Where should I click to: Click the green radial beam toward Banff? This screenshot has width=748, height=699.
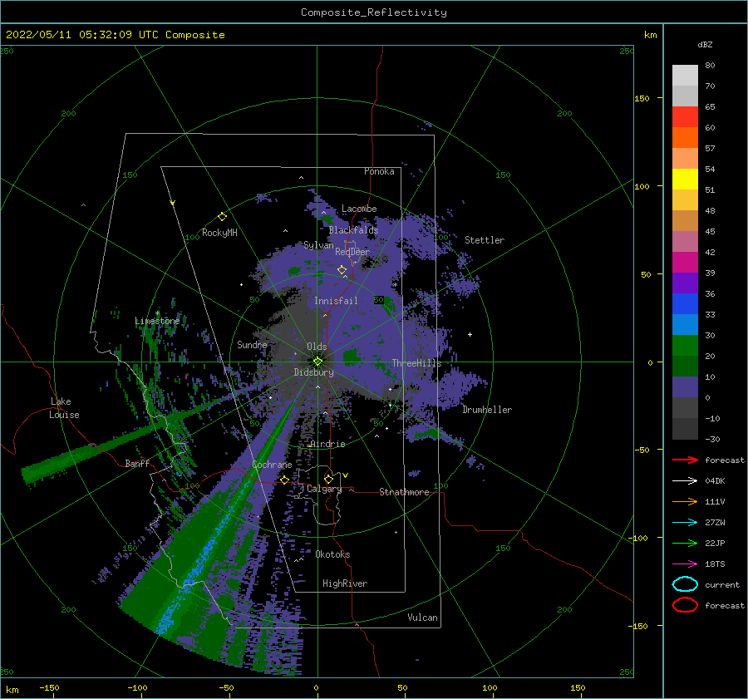(96, 449)
